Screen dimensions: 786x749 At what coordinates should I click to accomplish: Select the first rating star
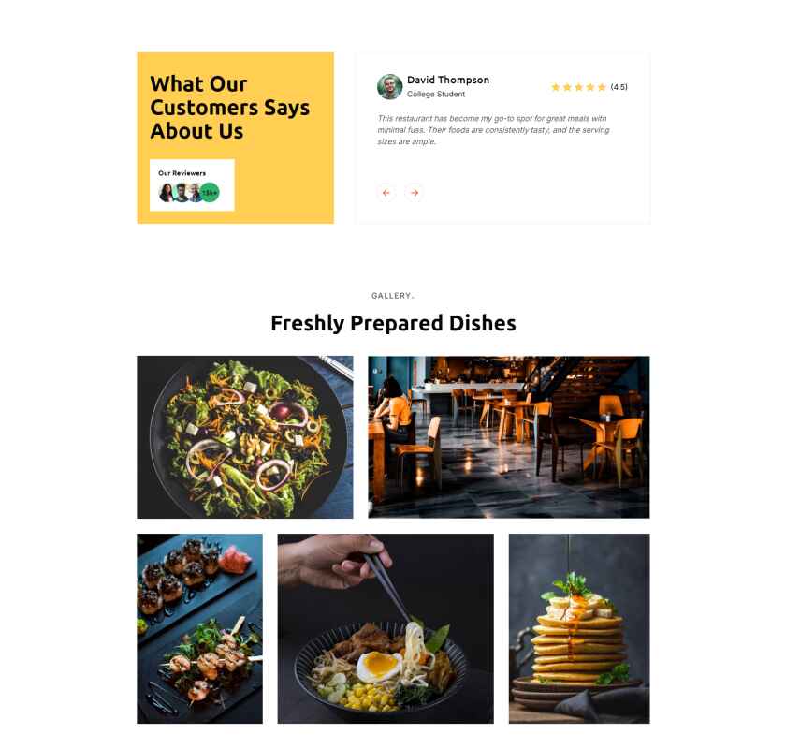(x=556, y=87)
